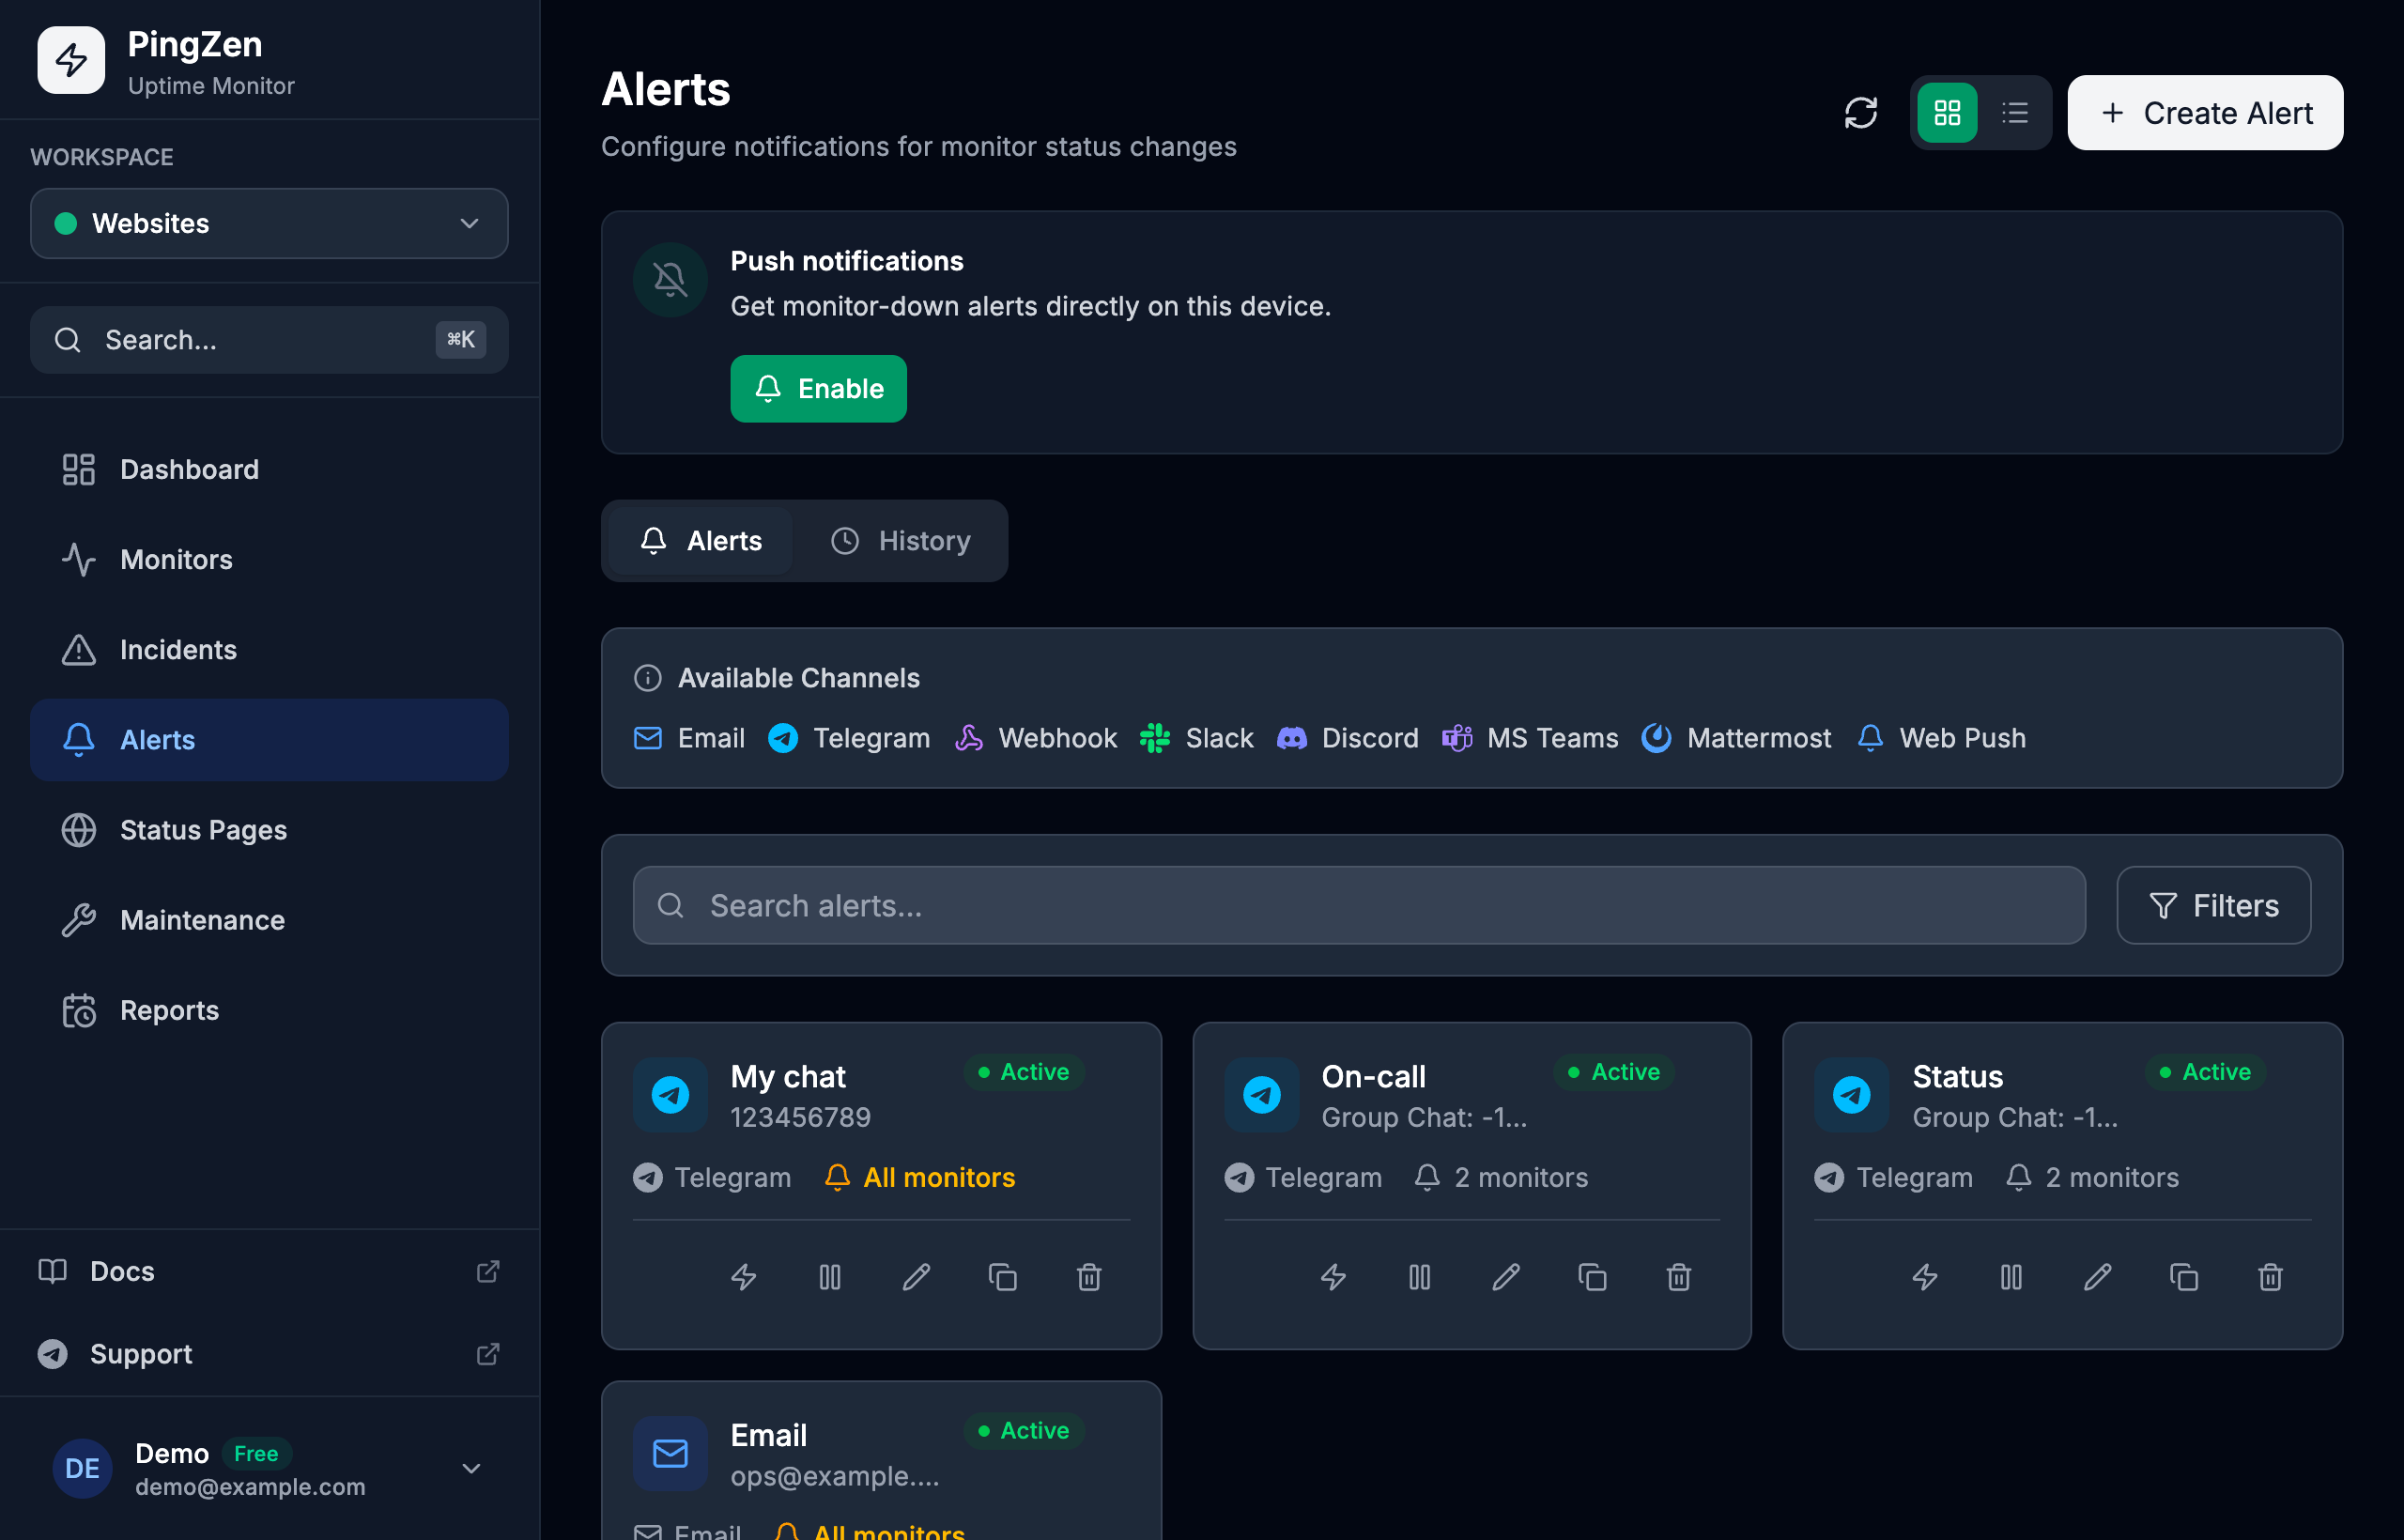The width and height of the screenshot is (2404, 1540).
Task: Edit the Status alert
Action: tap(2098, 1277)
